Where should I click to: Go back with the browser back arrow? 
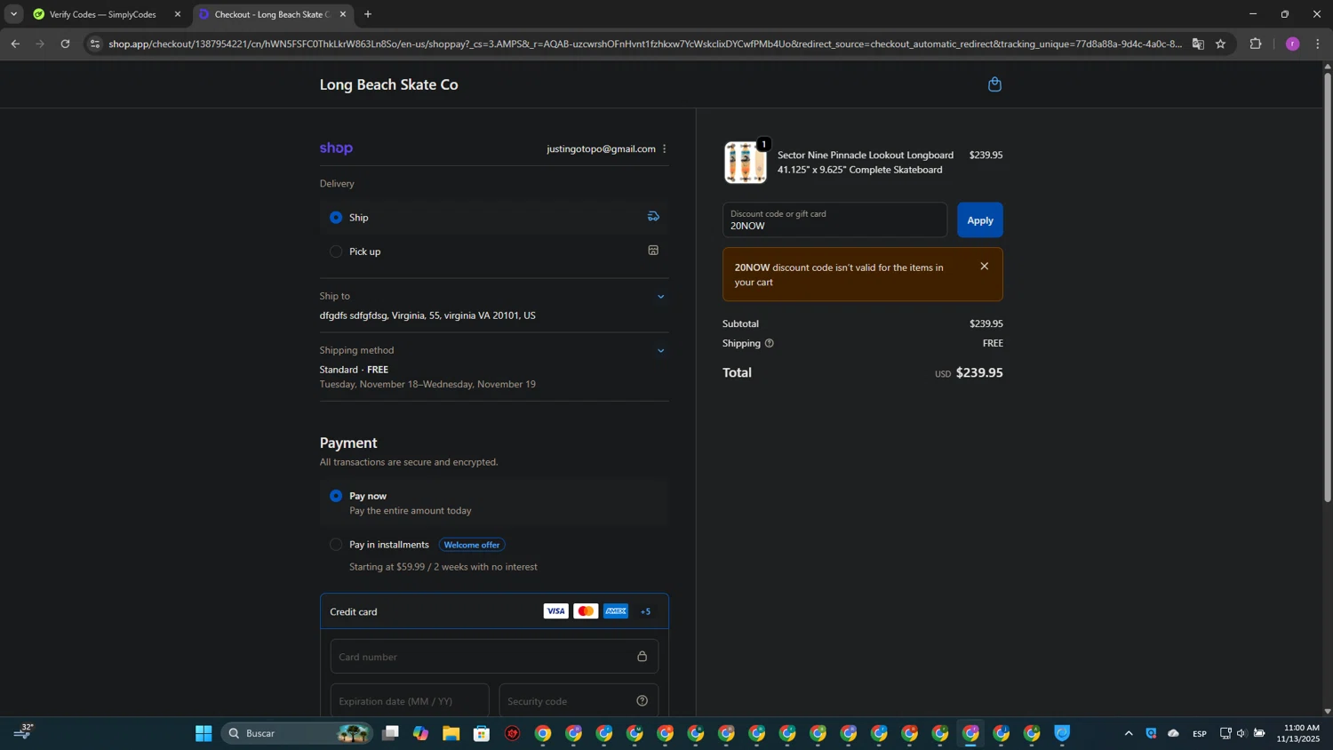click(15, 44)
